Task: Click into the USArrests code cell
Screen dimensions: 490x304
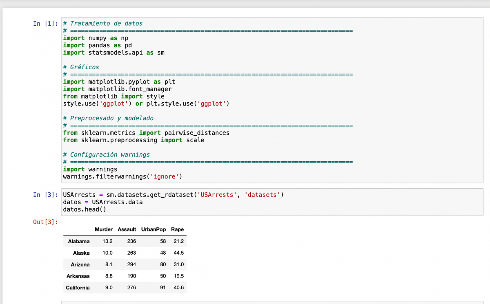Action: 272,202
